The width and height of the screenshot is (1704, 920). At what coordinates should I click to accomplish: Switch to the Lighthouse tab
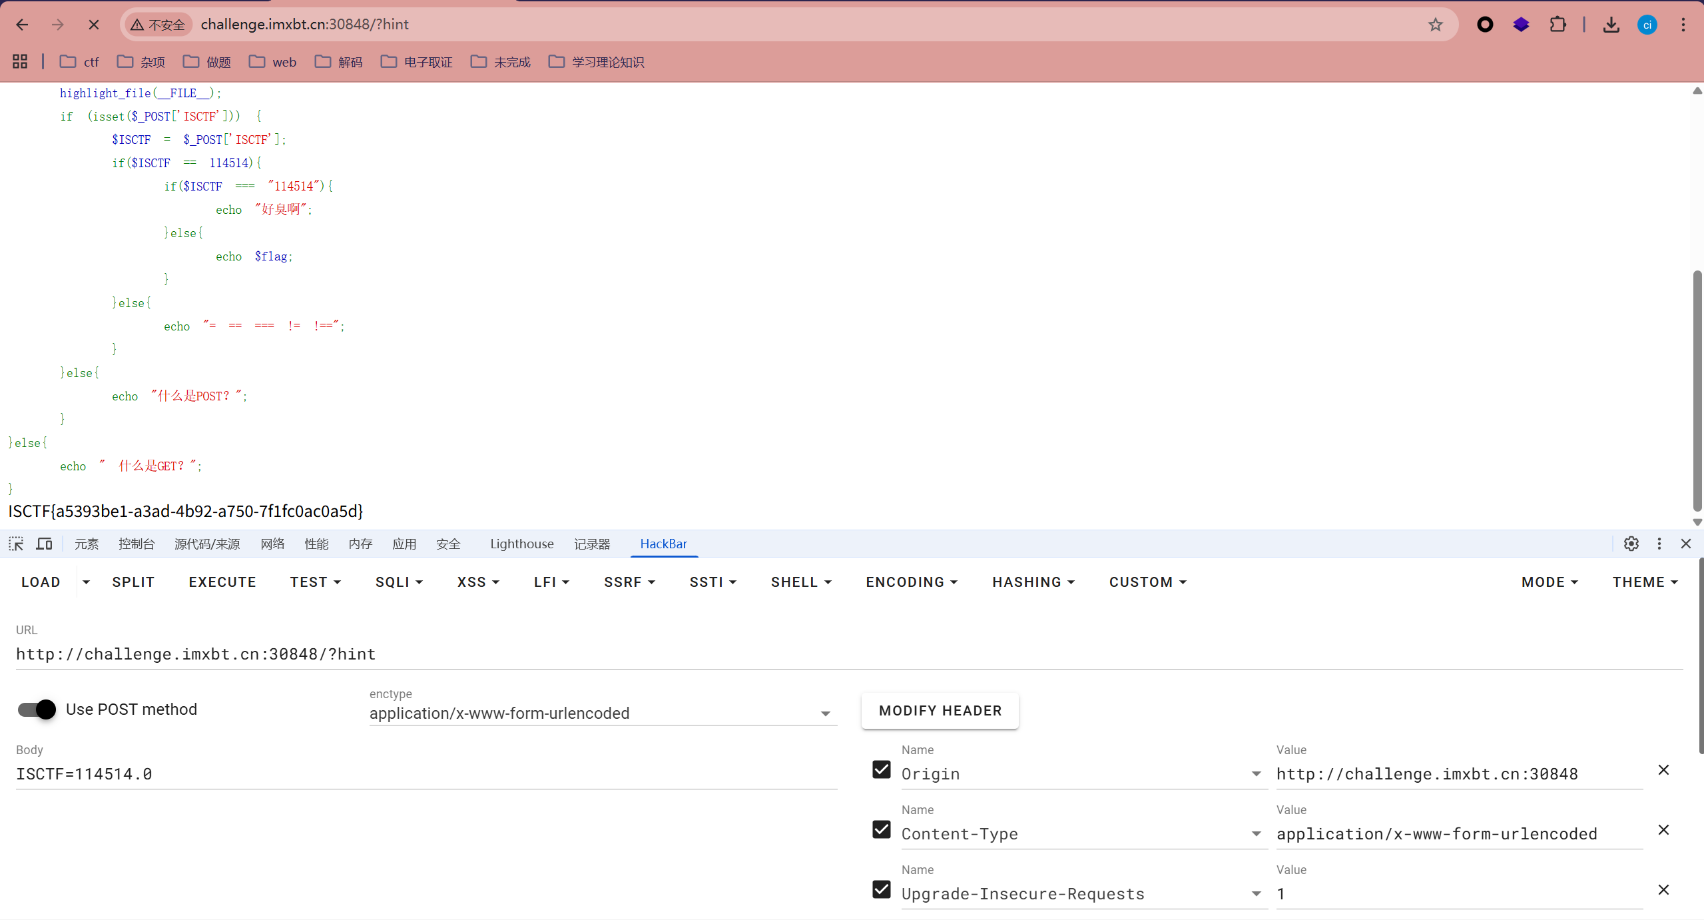[521, 544]
